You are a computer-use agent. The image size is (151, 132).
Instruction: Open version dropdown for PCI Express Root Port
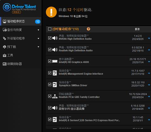pyautogui.click(x=149, y=120)
